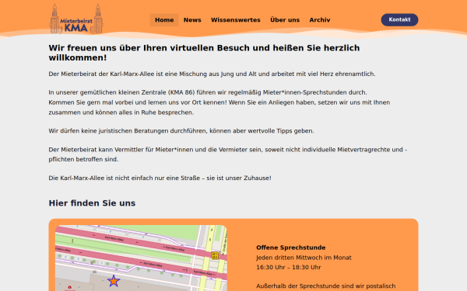Viewport: 467px width, 291px height.
Task: Select the welcome heading 'Wir freuen uns über Ihren virtuellen Besuch'
Action: [204, 53]
